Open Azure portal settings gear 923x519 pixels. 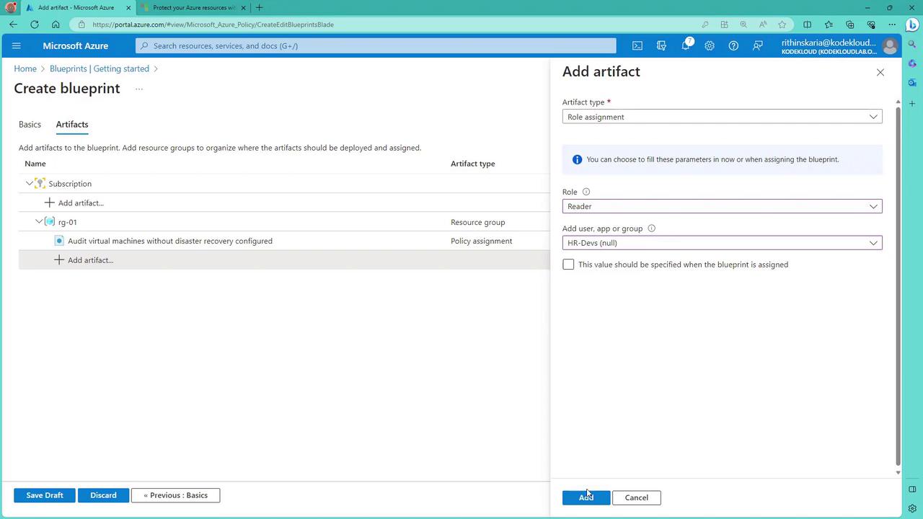tap(710, 45)
